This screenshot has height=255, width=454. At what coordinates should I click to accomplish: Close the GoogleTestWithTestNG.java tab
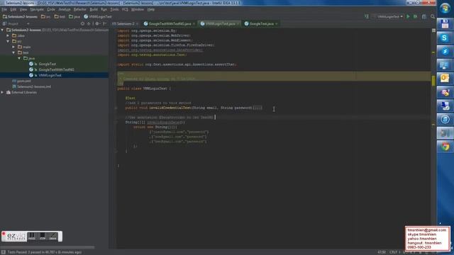coord(194,23)
